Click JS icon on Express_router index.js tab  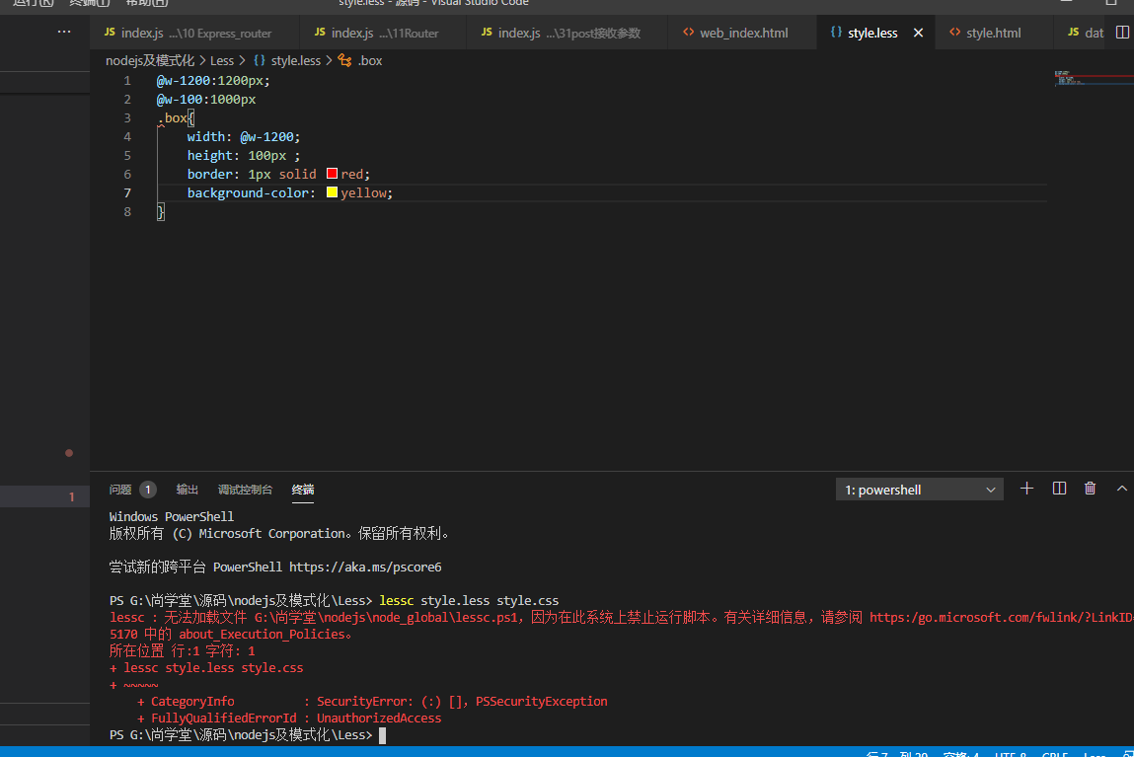[x=110, y=33]
